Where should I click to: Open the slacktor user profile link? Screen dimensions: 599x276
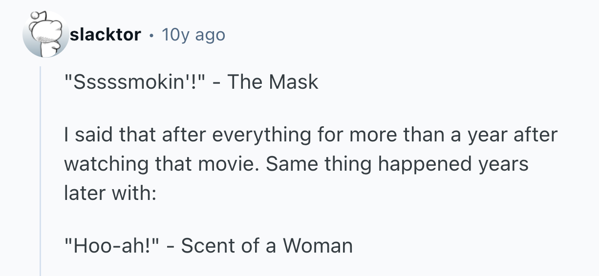click(x=106, y=35)
